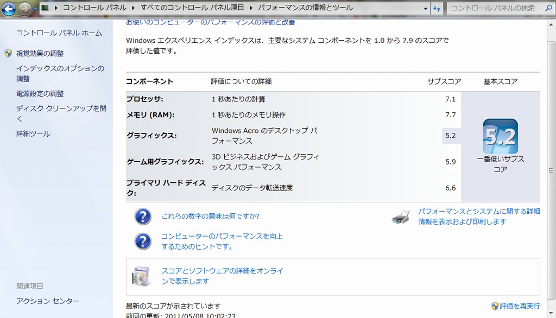Open インデックスのオプションの調整 link
The height and width of the screenshot is (318, 556).
60,73
